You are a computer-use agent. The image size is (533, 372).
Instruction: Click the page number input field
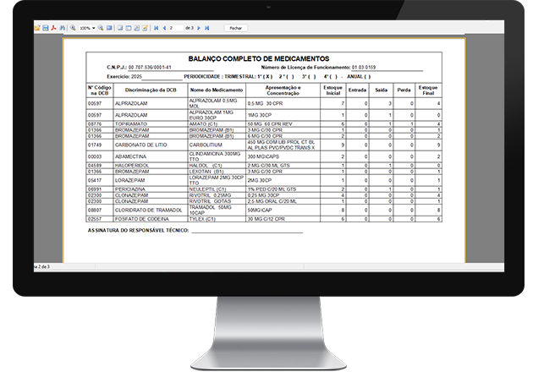(176, 28)
